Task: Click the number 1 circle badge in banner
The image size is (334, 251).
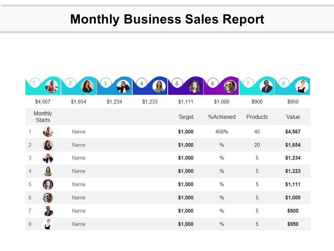Action: pyautogui.click(x=34, y=83)
